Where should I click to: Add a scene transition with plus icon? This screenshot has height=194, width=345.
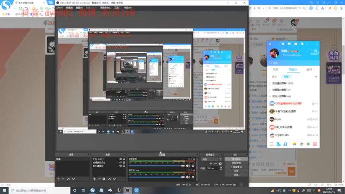211,164
